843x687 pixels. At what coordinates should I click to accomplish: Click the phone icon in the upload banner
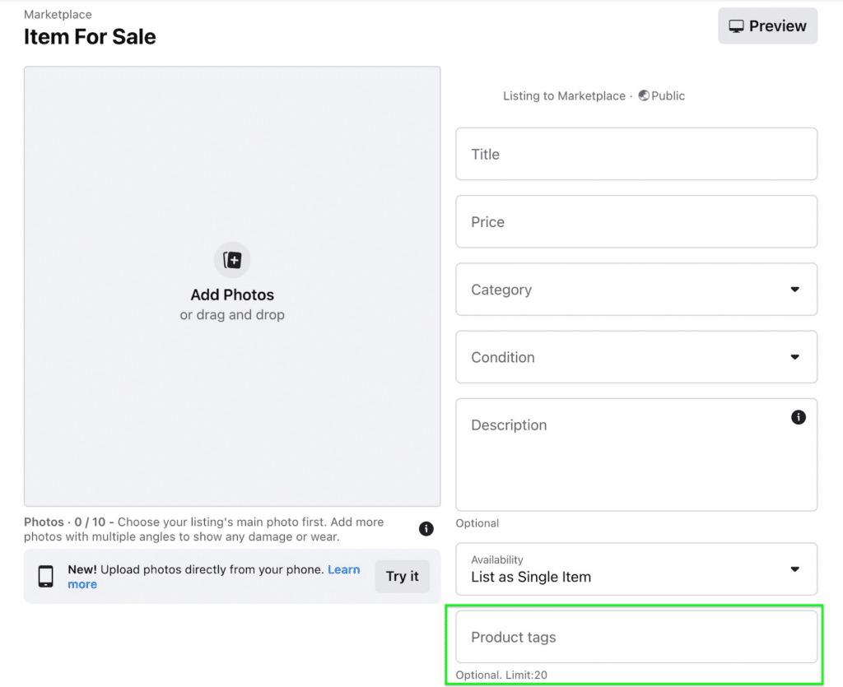[44, 576]
